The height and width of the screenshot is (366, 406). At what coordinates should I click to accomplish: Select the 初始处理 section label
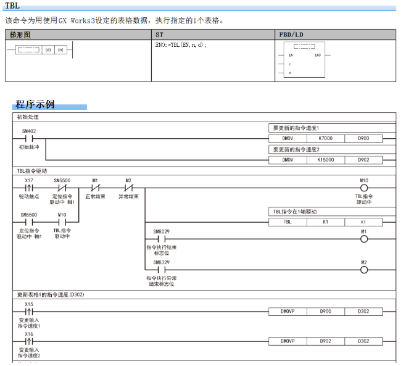28,117
